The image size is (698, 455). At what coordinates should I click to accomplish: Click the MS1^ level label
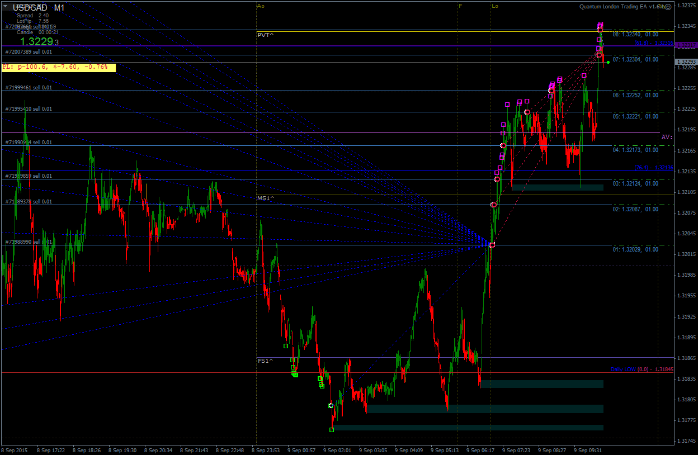(x=265, y=198)
